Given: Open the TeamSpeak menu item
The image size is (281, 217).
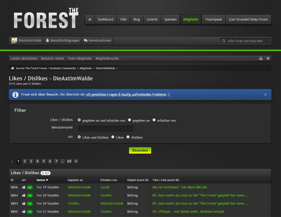Looking at the screenshot, I should coord(213,19).
